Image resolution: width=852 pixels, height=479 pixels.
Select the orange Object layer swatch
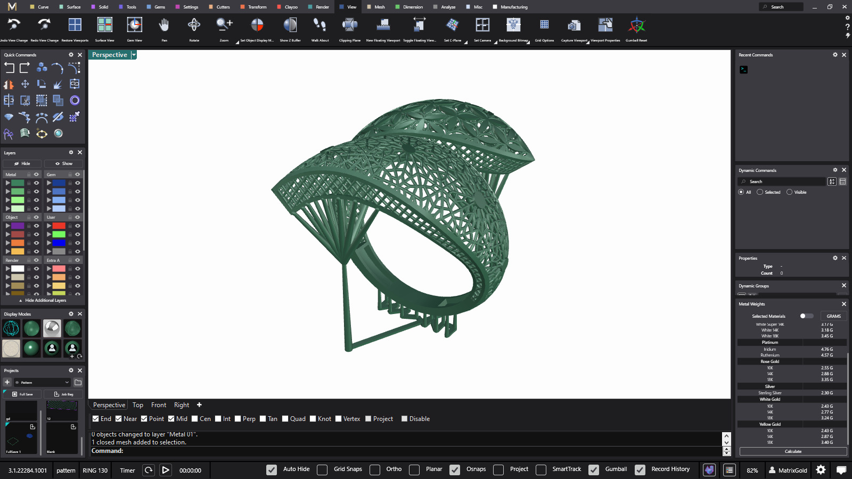18,243
